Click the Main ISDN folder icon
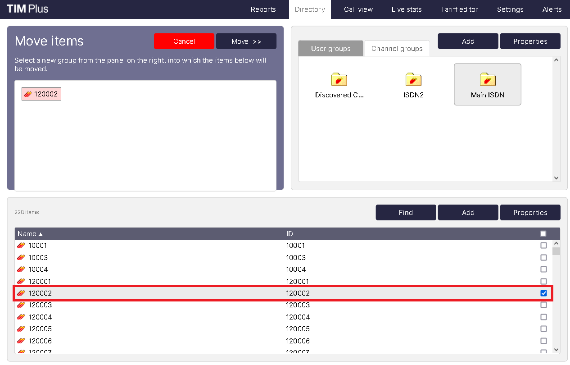The height and width of the screenshot is (365, 570). click(487, 80)
